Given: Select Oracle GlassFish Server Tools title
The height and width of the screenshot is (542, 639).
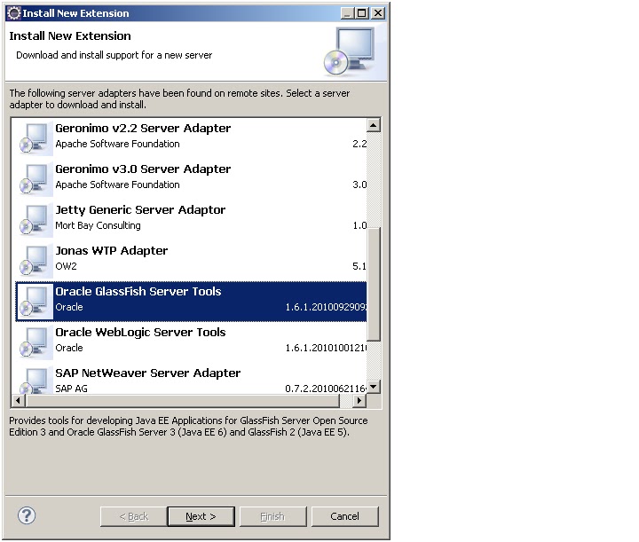Looking at the screenshot, I should tap(138, 291).
